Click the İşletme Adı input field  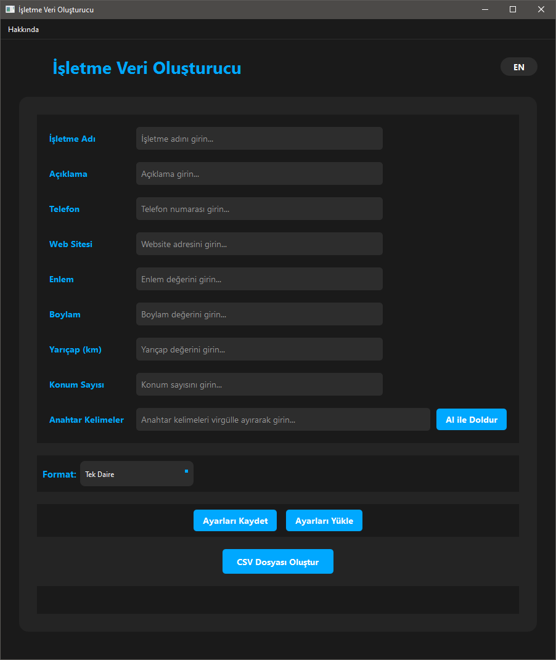point(259,139)
